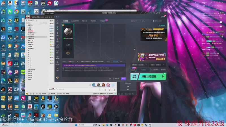Toggle the YY speaker icon in bottom bar
226x127 pixels.
pyautogui.click(x=31, y=94)
